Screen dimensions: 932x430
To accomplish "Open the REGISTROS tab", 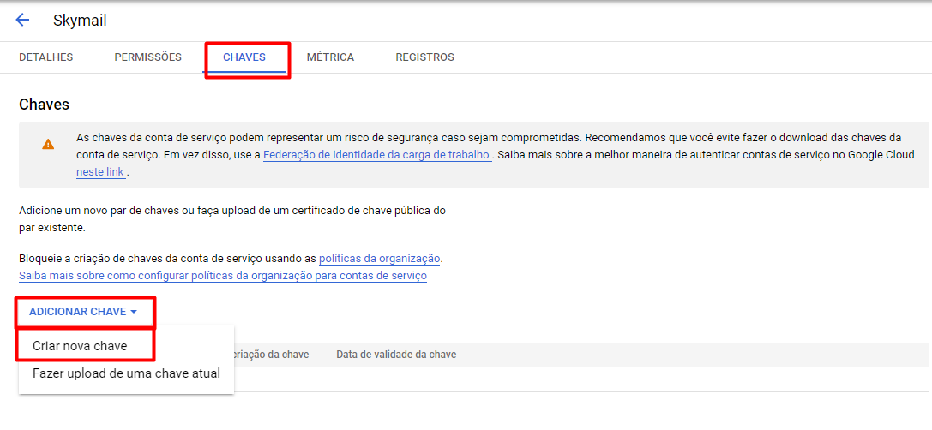I will coord(425,57).
